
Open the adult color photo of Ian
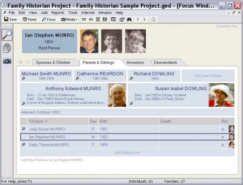tap(89, 41)
